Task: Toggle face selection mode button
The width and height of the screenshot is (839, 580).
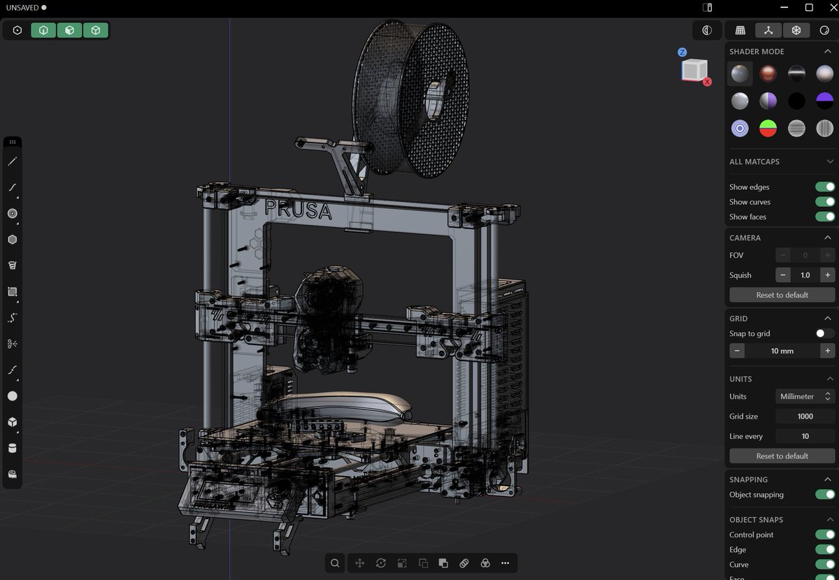Action: point(69,31)
